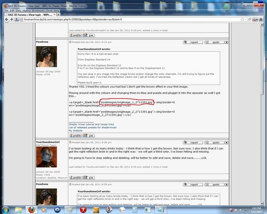Click the page's vertical scrollbar thumb
Viewport: 267px width, 214px height.
[262, 82]
